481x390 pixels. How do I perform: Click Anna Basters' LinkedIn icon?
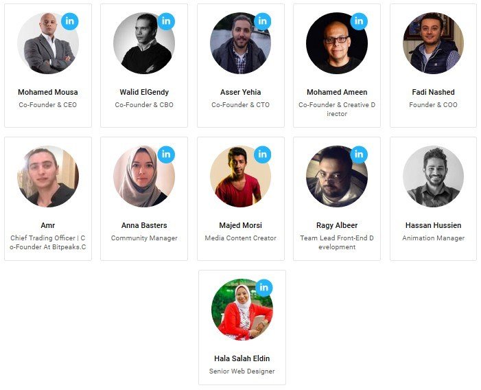pos(166,154)
